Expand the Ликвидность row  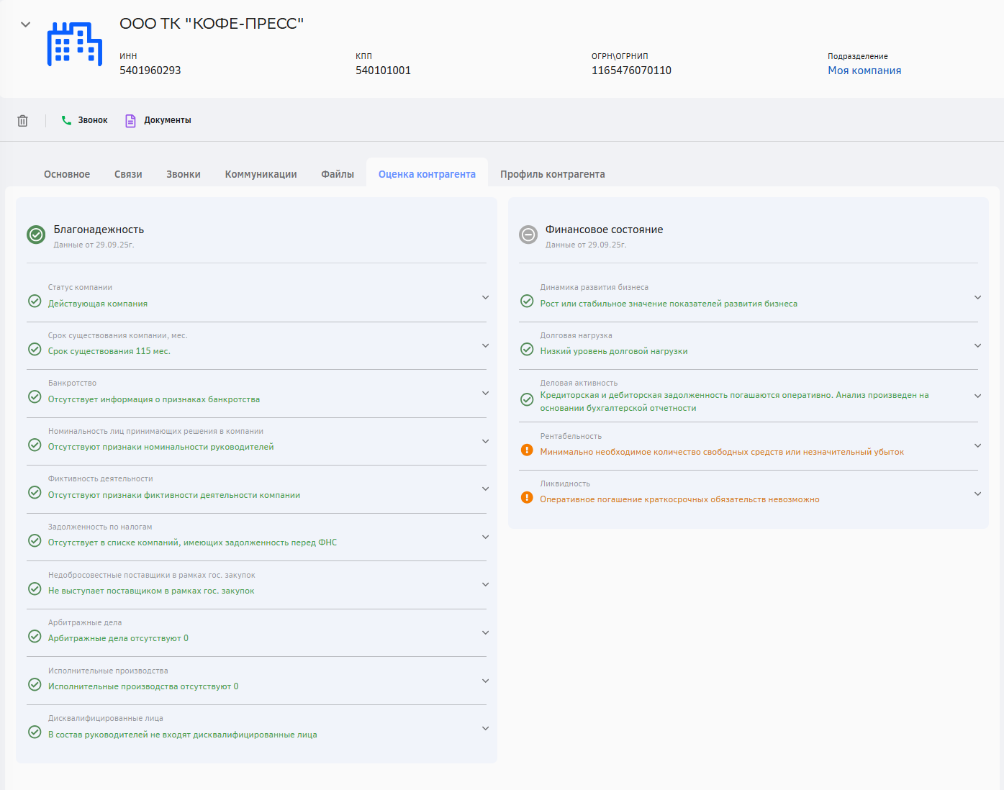click(977, 494)
